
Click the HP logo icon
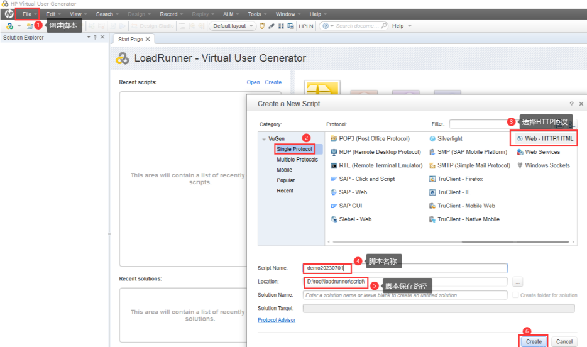point(9,14)
